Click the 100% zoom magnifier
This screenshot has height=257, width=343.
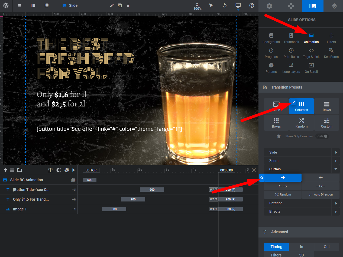point(198,6)
